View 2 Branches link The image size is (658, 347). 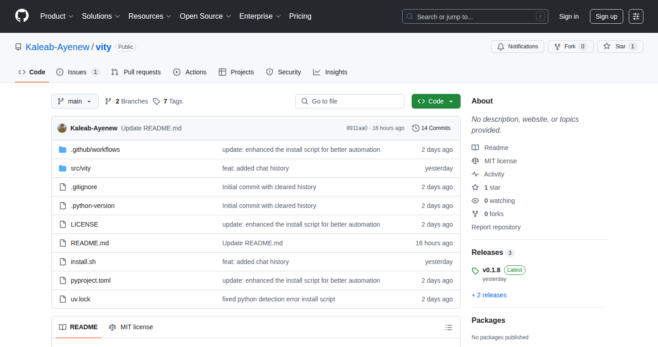point(127,101)
